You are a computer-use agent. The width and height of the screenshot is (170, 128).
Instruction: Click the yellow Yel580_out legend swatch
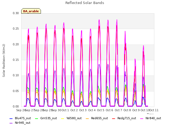click(63, 119)
